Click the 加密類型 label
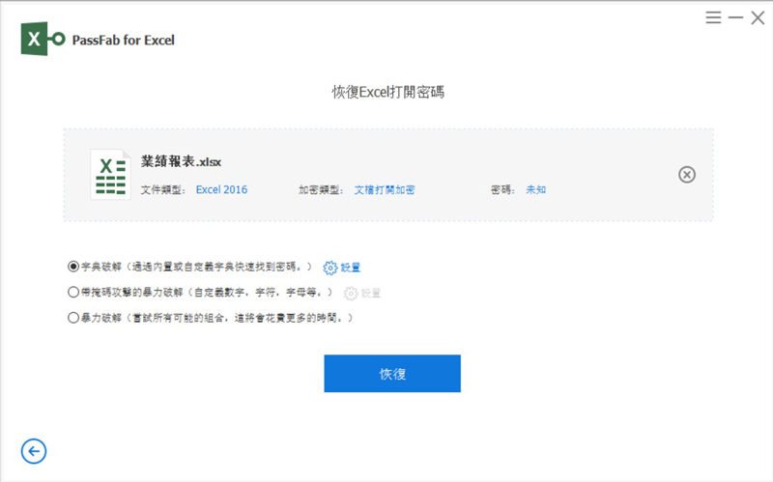The height and width of the screenshot is (482, 773). coord(321,189)
